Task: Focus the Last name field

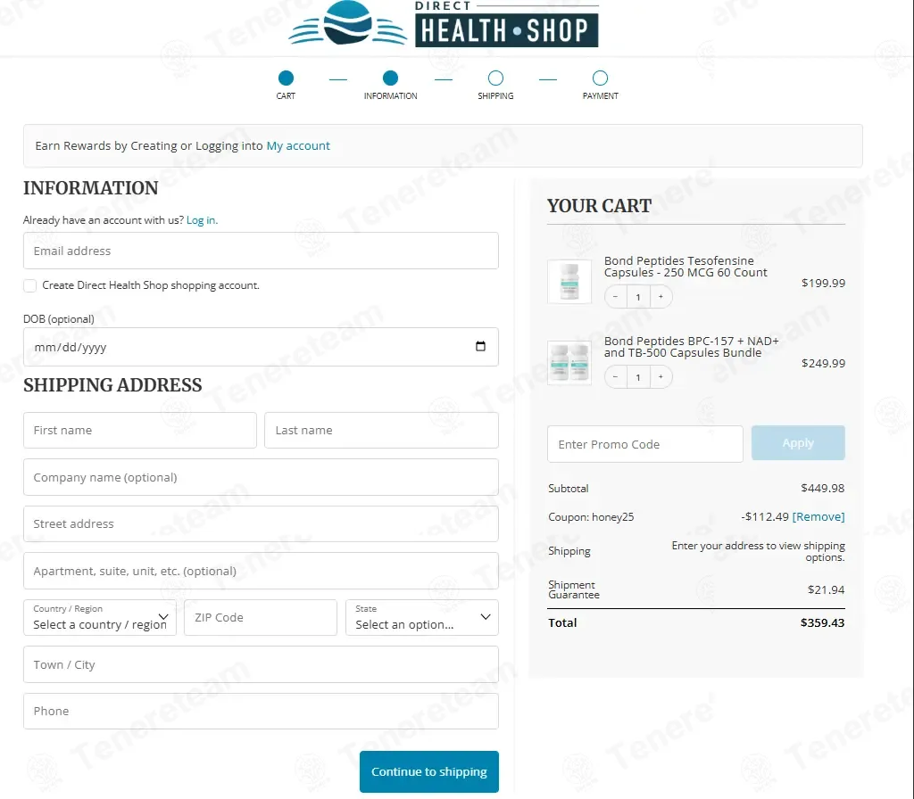Action: tap(381, 431)
